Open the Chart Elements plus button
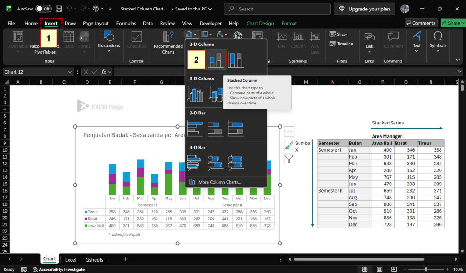The image size is (466, 273). click(x=289, y=131)
